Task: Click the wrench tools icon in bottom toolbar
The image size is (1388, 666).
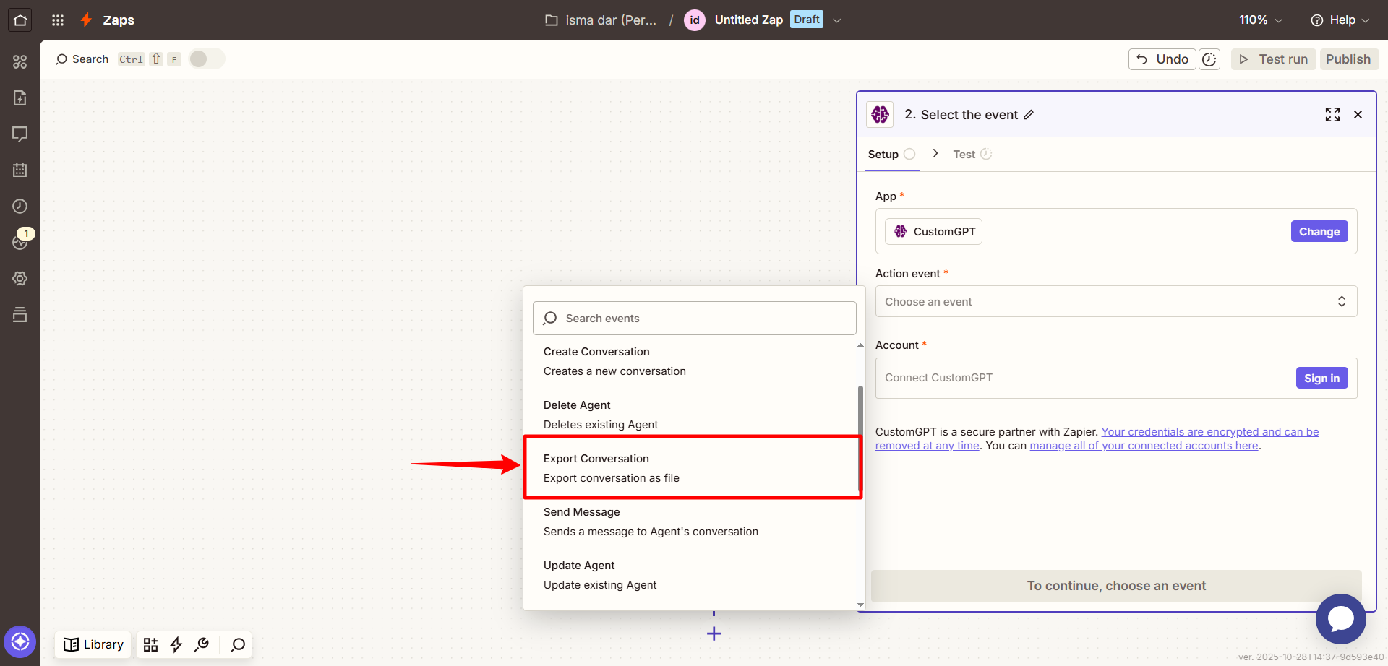Action: point(202,644)
